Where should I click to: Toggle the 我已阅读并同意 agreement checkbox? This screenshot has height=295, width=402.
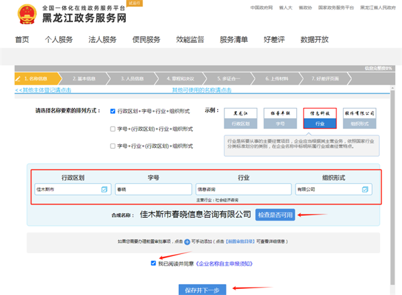point(155,263)
